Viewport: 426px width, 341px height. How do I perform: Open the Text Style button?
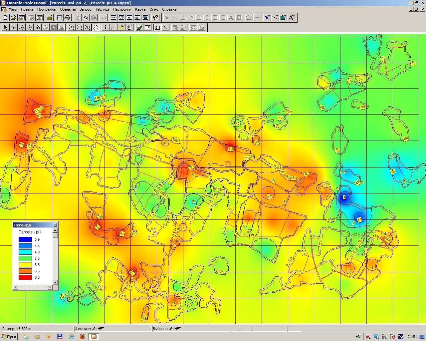pos(291,18)
